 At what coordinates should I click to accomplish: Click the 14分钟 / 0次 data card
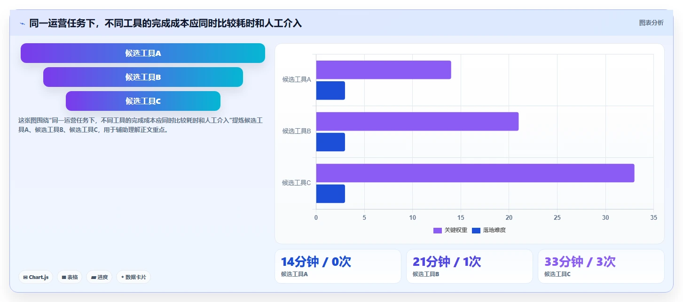click(x=338, y=266)
